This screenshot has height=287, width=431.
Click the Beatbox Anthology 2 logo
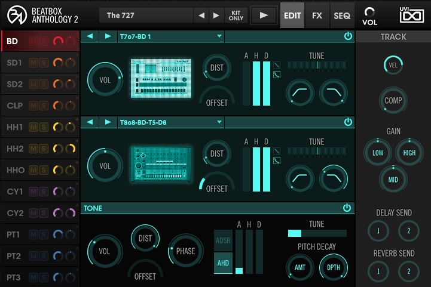tap(42, 16)
